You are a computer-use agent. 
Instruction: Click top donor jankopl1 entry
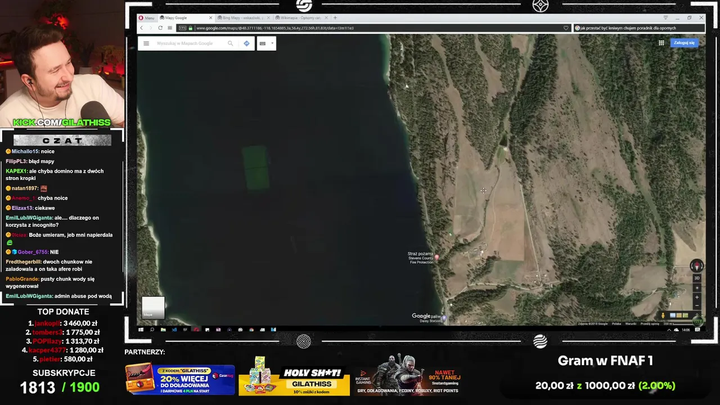(x=64, y=323)
